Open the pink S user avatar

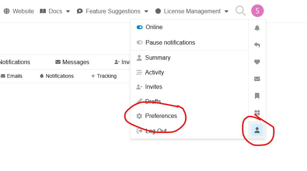click(257, 11)
